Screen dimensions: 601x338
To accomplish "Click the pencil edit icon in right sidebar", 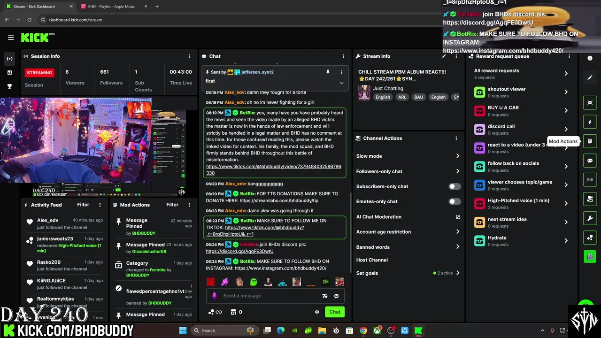I will [590, 77].
